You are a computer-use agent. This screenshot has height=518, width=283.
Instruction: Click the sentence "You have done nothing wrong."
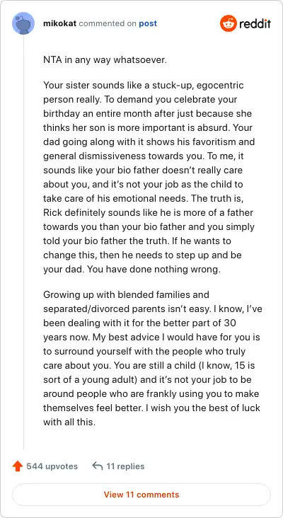tap(154, 269)
